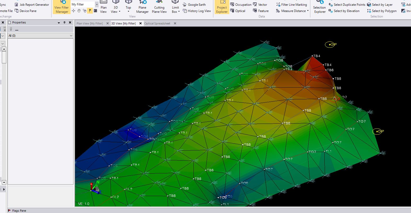Open the My Filter dropdown

click(97, 4)
